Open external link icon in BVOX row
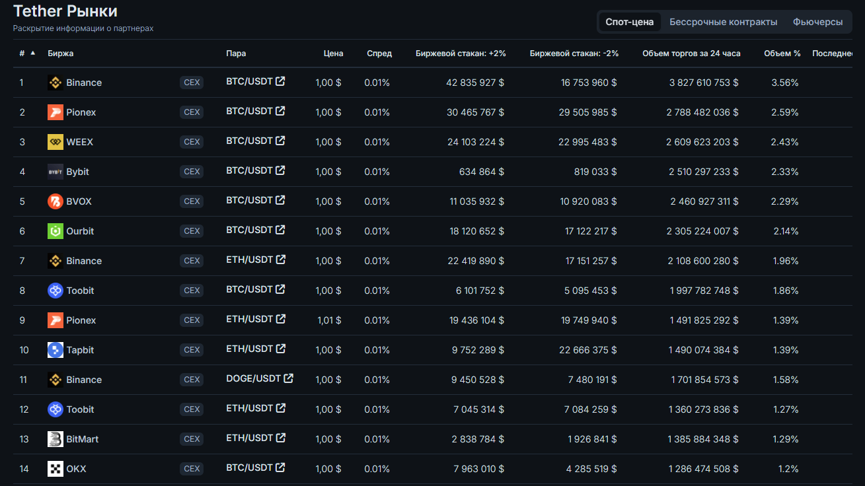Image resolution: width=865 pixels, height=486 pixels. [281, 200]
